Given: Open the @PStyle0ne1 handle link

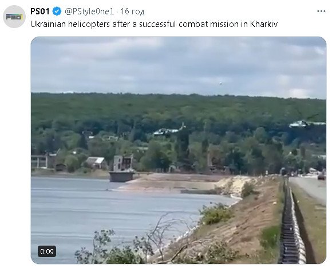Looking at the screenshot, I should tap(89, 11).
